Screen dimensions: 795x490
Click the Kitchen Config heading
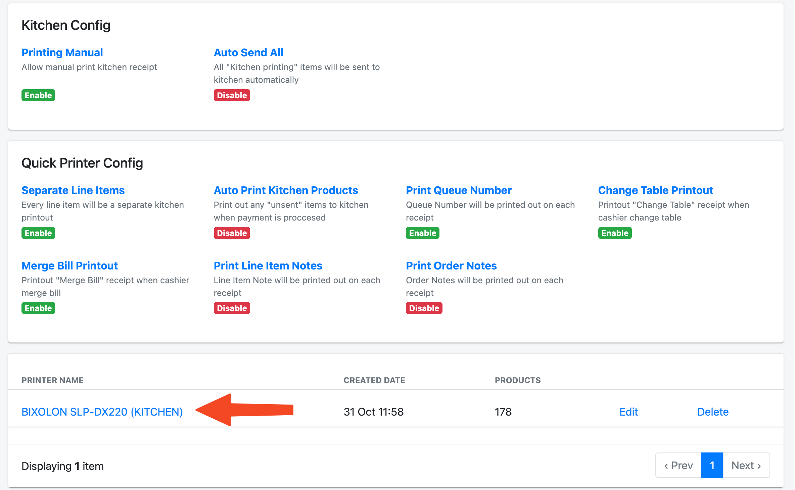click(66, 25)
